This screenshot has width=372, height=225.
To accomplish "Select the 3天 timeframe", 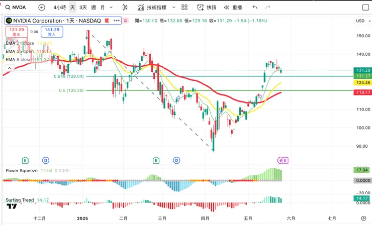I will pyautogui.click(x=83, y=8).
